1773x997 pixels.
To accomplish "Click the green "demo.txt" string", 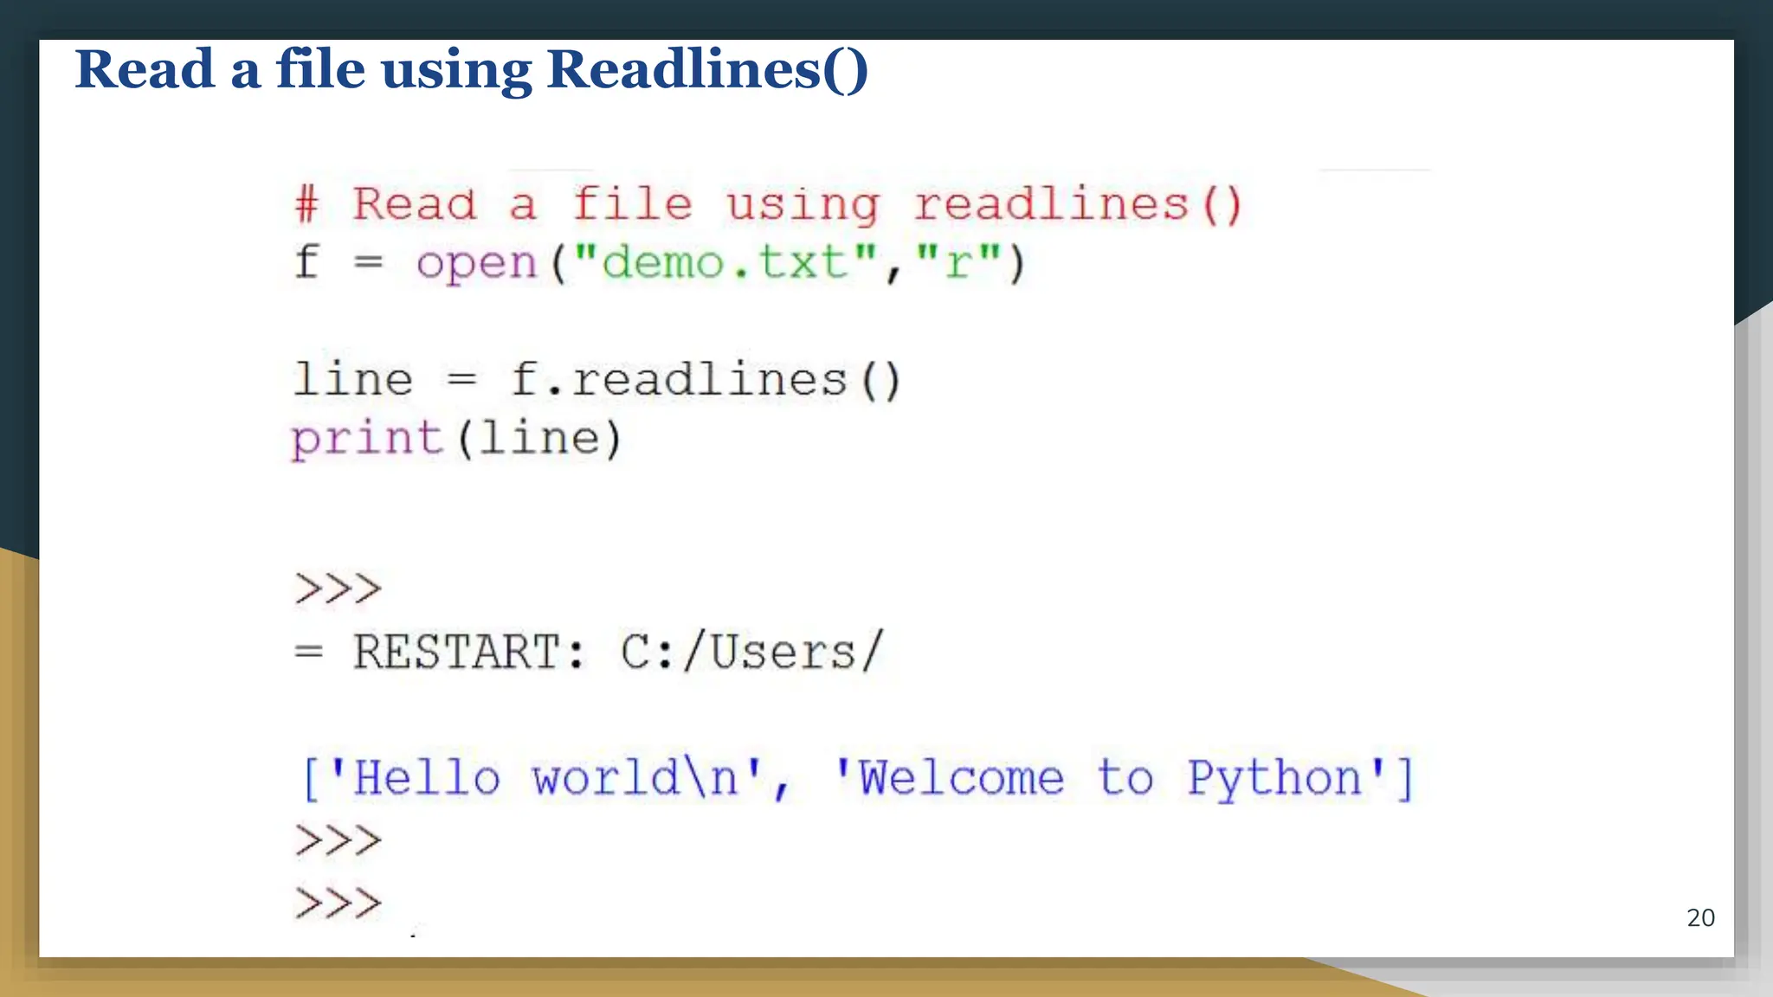I will click(725, 263).
